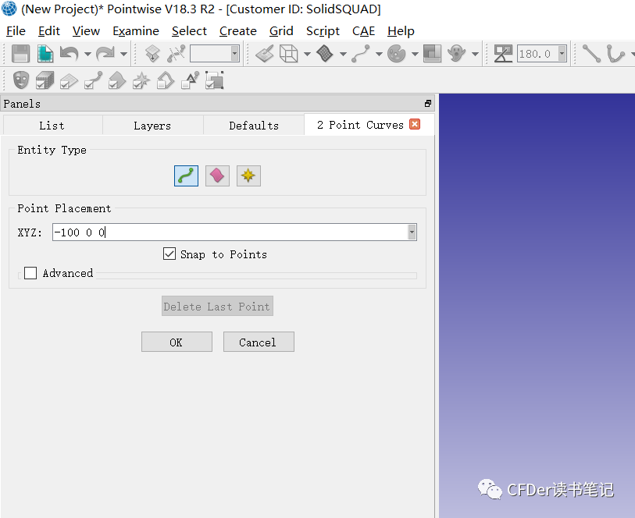Uncheck Snap to Points
635x518 pixels.
(169, 254)
